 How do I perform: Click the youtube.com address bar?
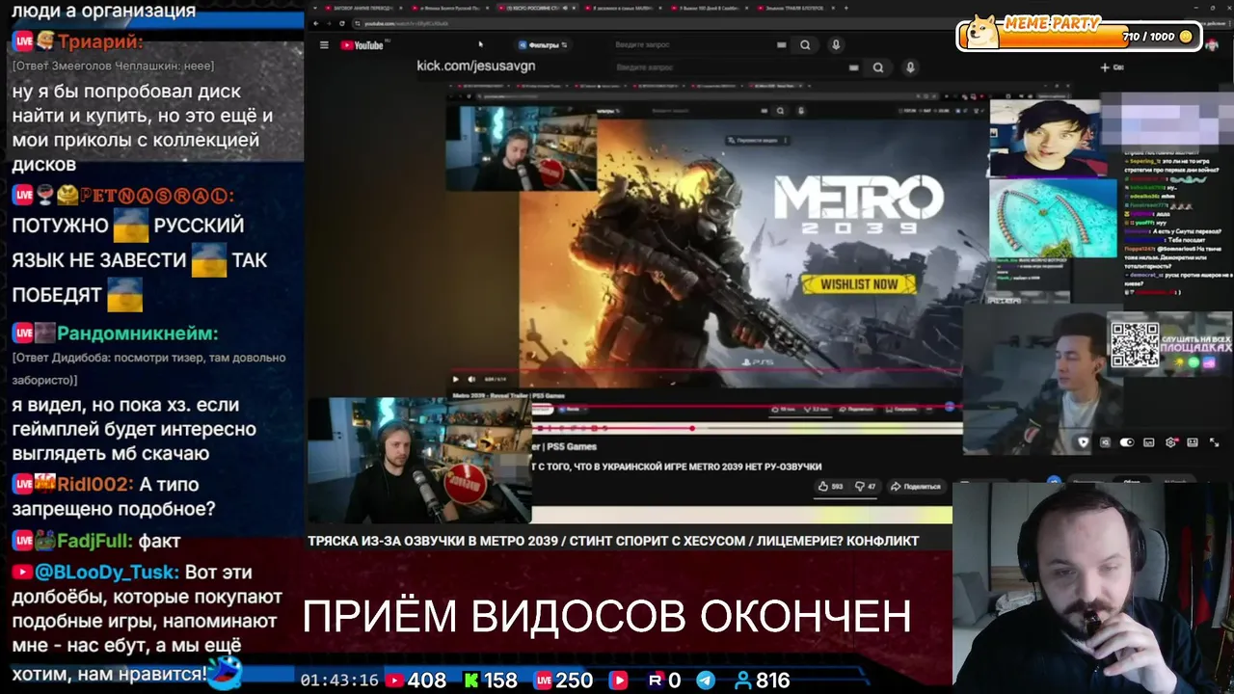pyautogui.click(x=627, y=23)
